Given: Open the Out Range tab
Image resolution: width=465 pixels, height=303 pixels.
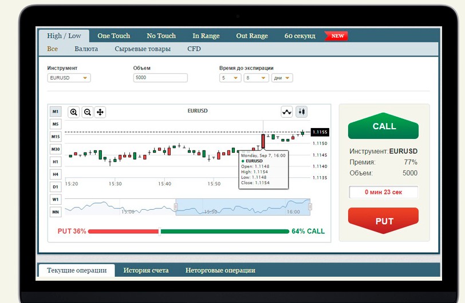Looking at the screenshot, I should 252,36.
